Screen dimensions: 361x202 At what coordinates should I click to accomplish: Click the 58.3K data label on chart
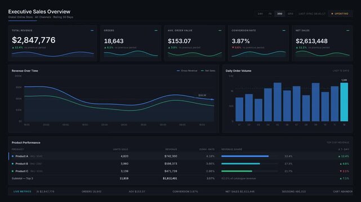(x=202, y=95)
